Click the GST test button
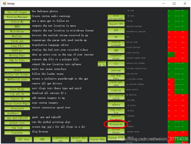Image resolution: width=191 pixels, height=144 pixels. pos(24,139)
